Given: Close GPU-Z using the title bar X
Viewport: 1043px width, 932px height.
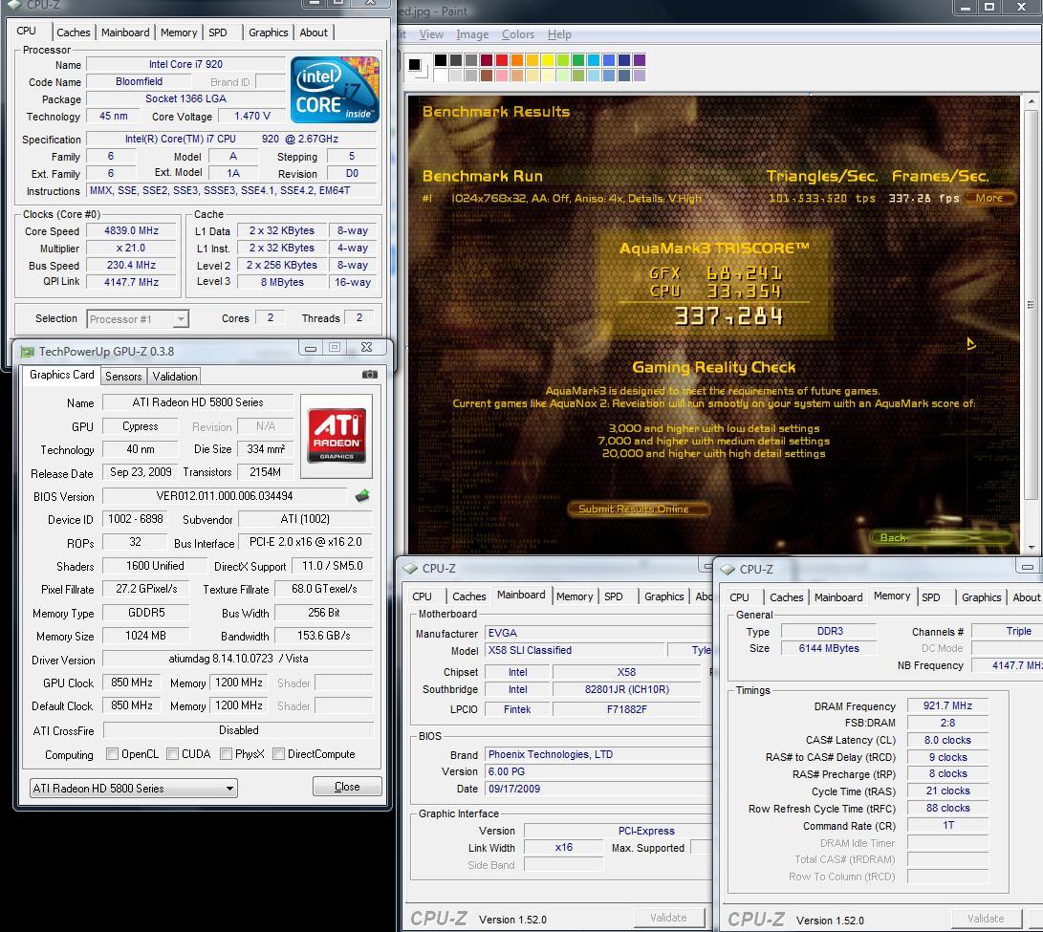Looking at the screenshot, I should 366,347.
